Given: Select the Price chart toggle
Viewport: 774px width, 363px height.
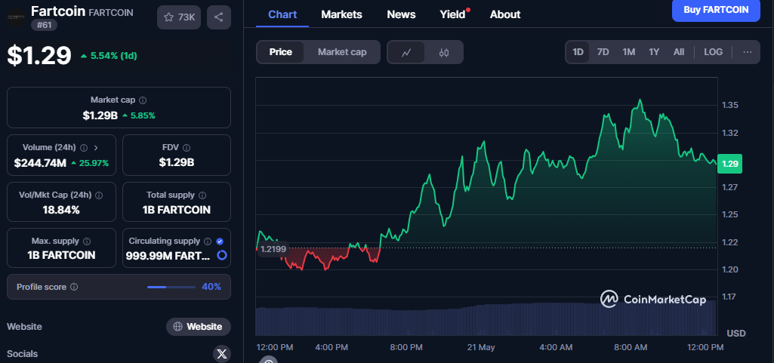Looking at the screenshot, I should pyautogui.click(x=280, y=52).
